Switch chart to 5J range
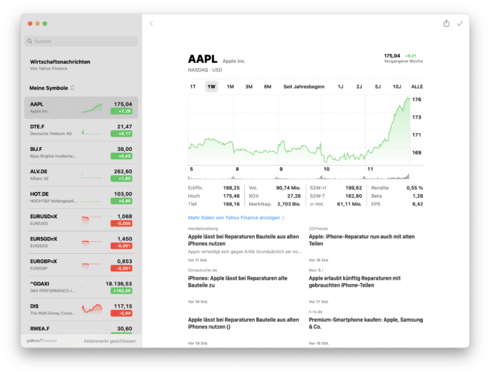 point(378,87)
